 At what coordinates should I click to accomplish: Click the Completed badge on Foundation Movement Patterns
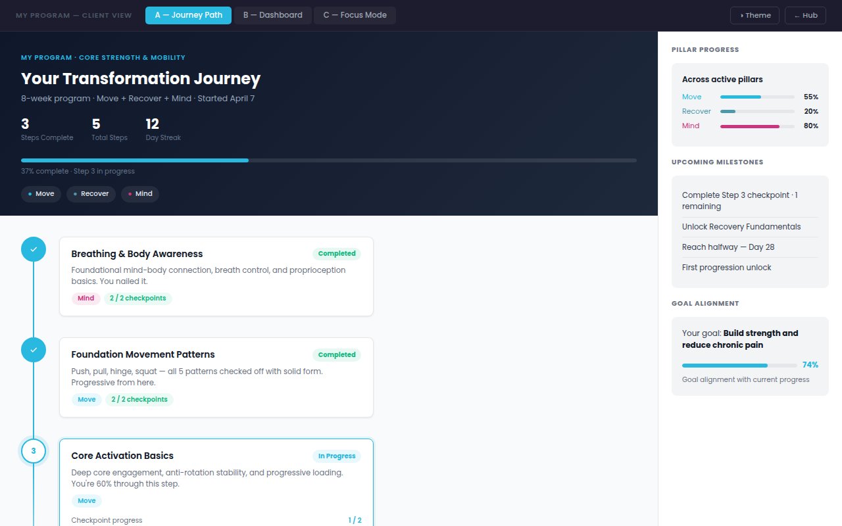pos(337,355)
